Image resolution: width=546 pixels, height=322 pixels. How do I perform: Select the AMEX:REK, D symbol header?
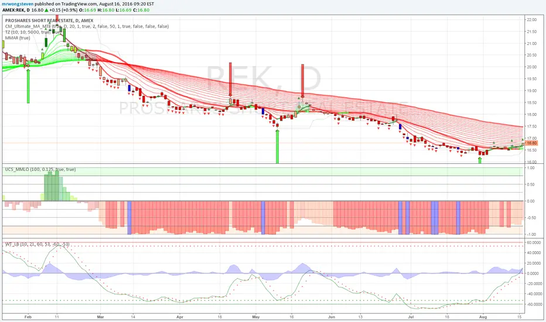coord(16,10)
